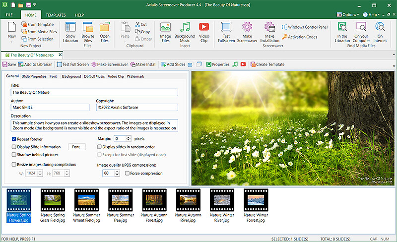Enable Display slides in random order
The height and width of the screenshot is (242, 397).
click(x=99, y=147)
